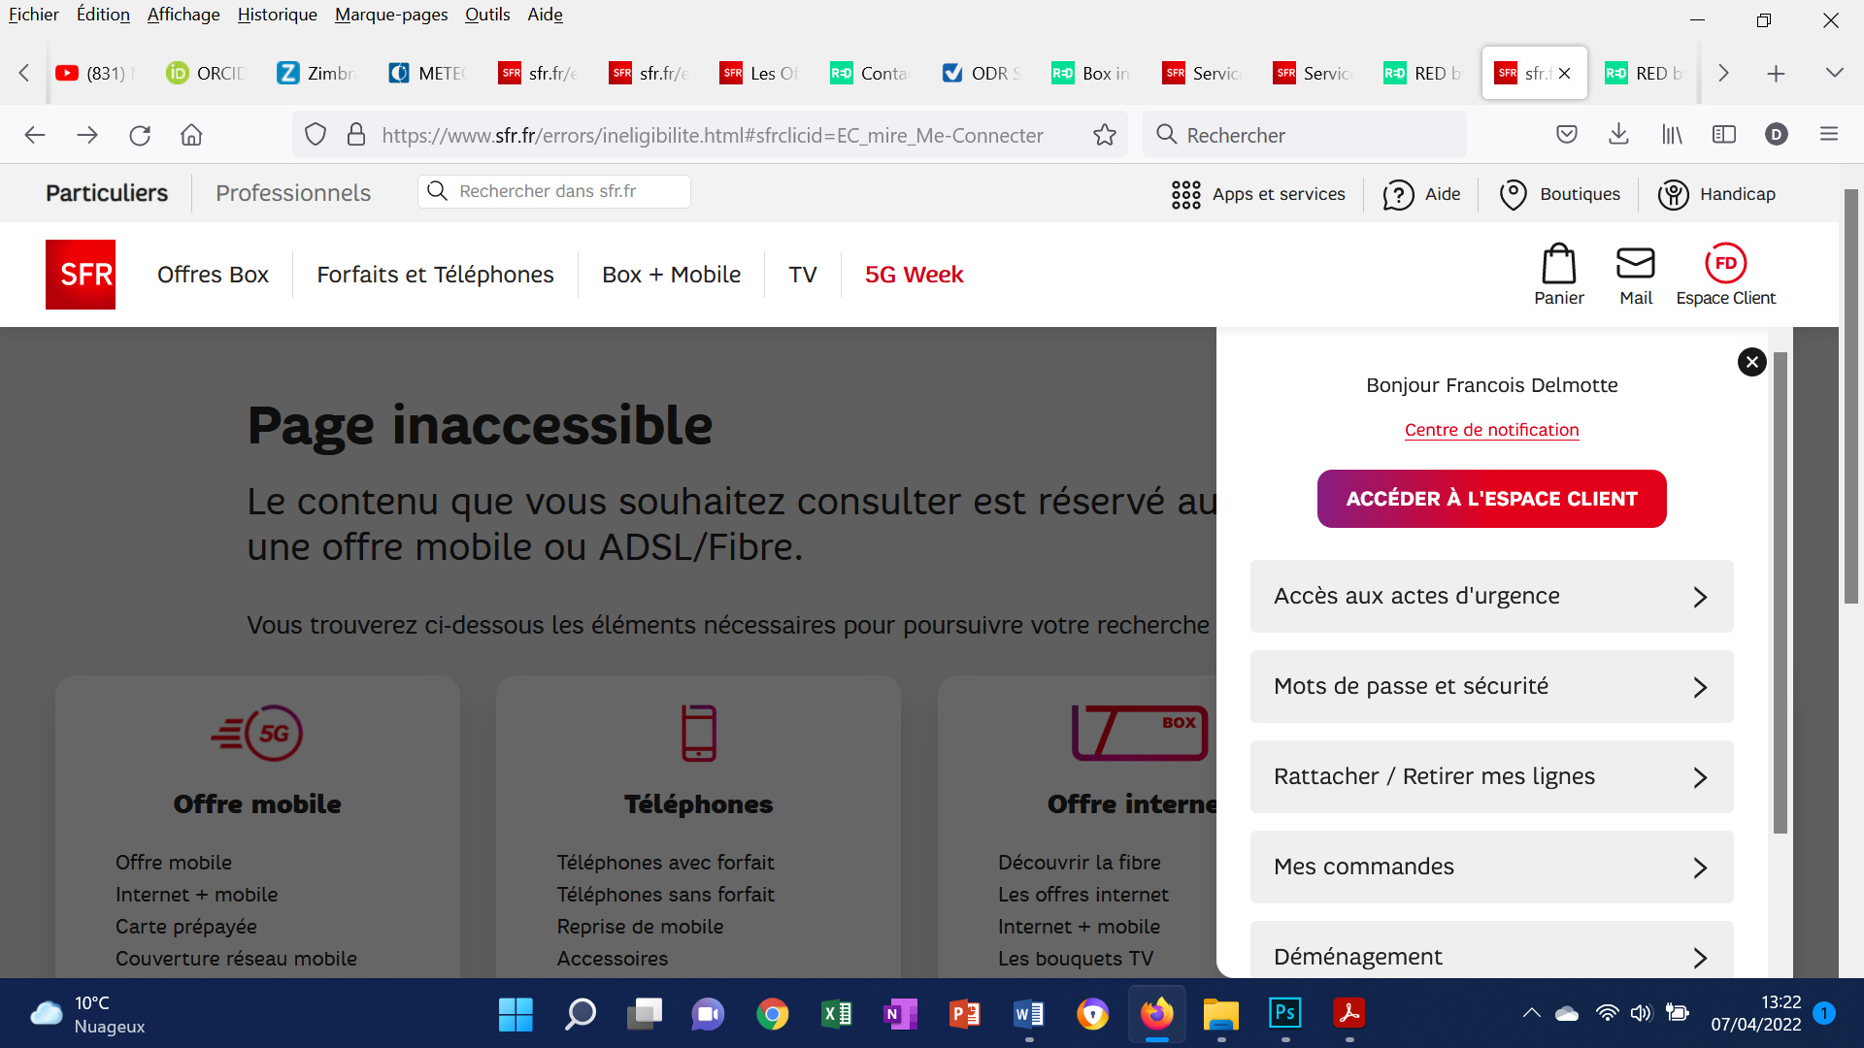Open the Apps et services grid icon
The width and height of the screenshot is (1864, 1048).
(x=1185, y=194)
